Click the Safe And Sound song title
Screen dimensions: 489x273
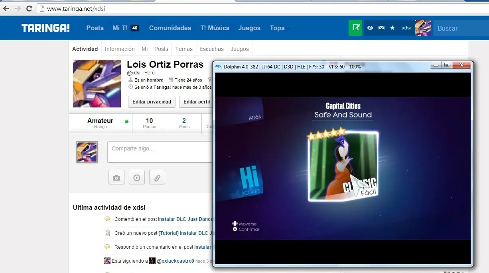pos(343,115)
